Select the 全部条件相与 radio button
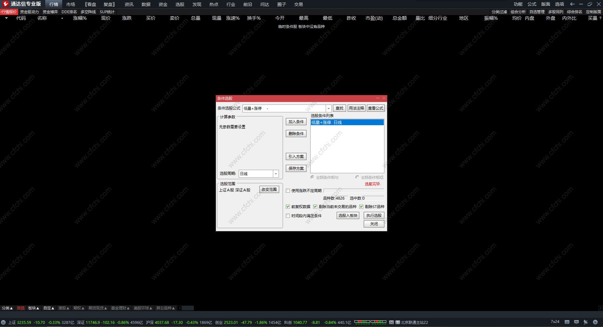The height and width of the screenshot is (327, 603). [x=312, y=177]
